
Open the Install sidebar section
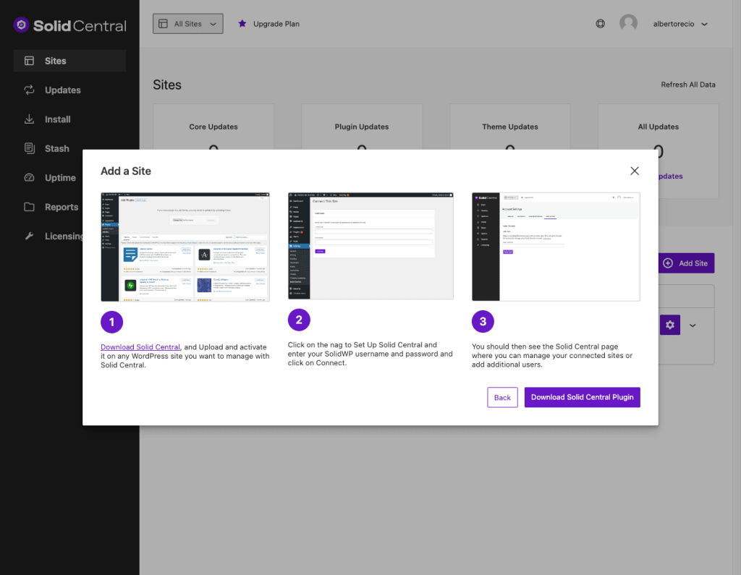(x=57, y=119)
